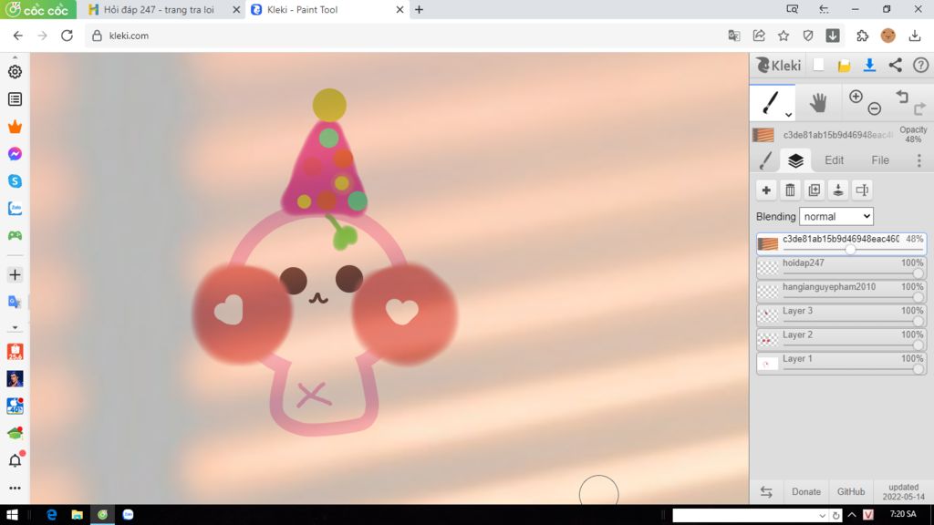The image size is (934, 525).
Task: Open a new browser tab
Action: pos(419,9)
